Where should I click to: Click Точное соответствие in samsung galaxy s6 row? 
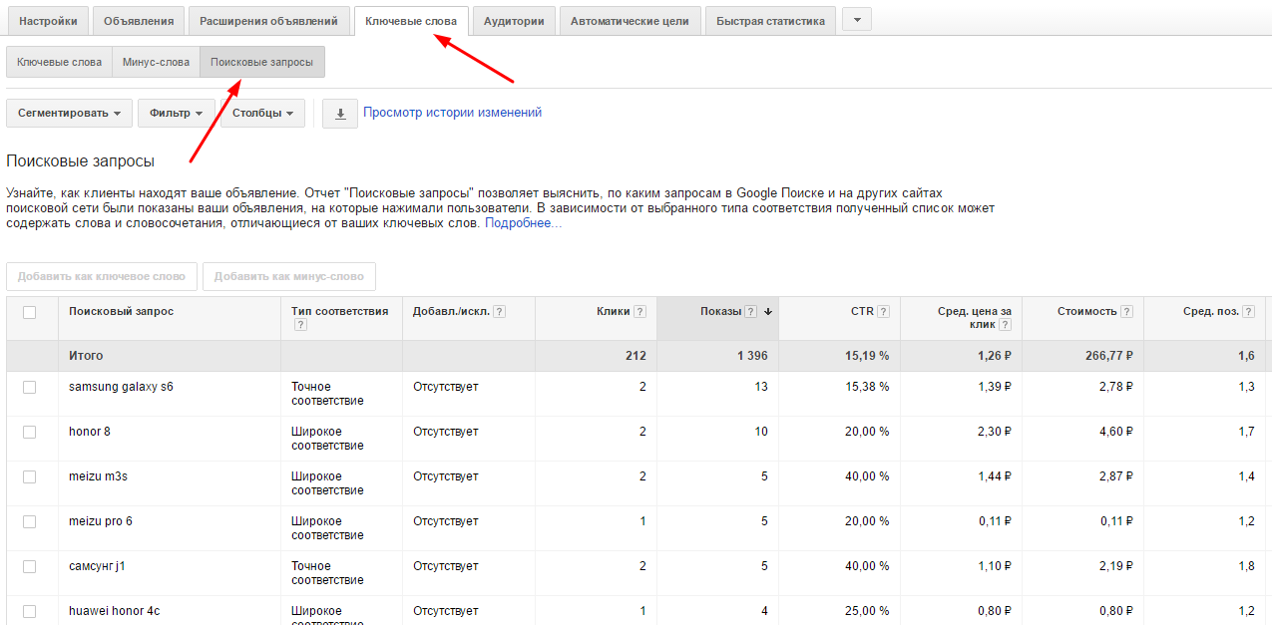327,394
